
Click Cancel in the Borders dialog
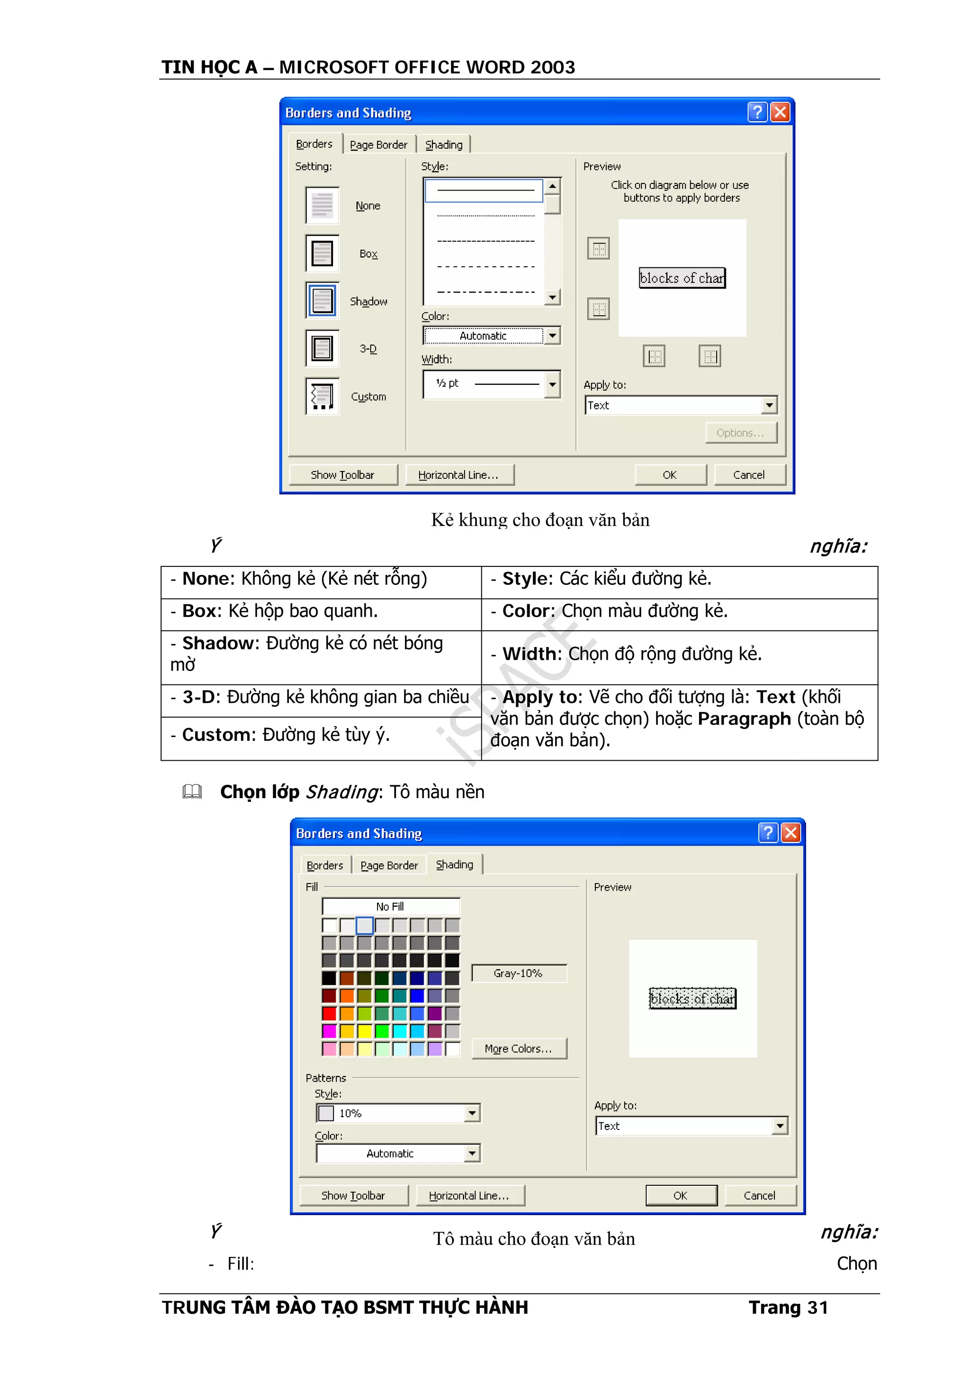749,475
